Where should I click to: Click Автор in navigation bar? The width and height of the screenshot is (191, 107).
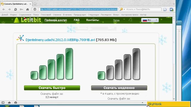tap(143, 15)
